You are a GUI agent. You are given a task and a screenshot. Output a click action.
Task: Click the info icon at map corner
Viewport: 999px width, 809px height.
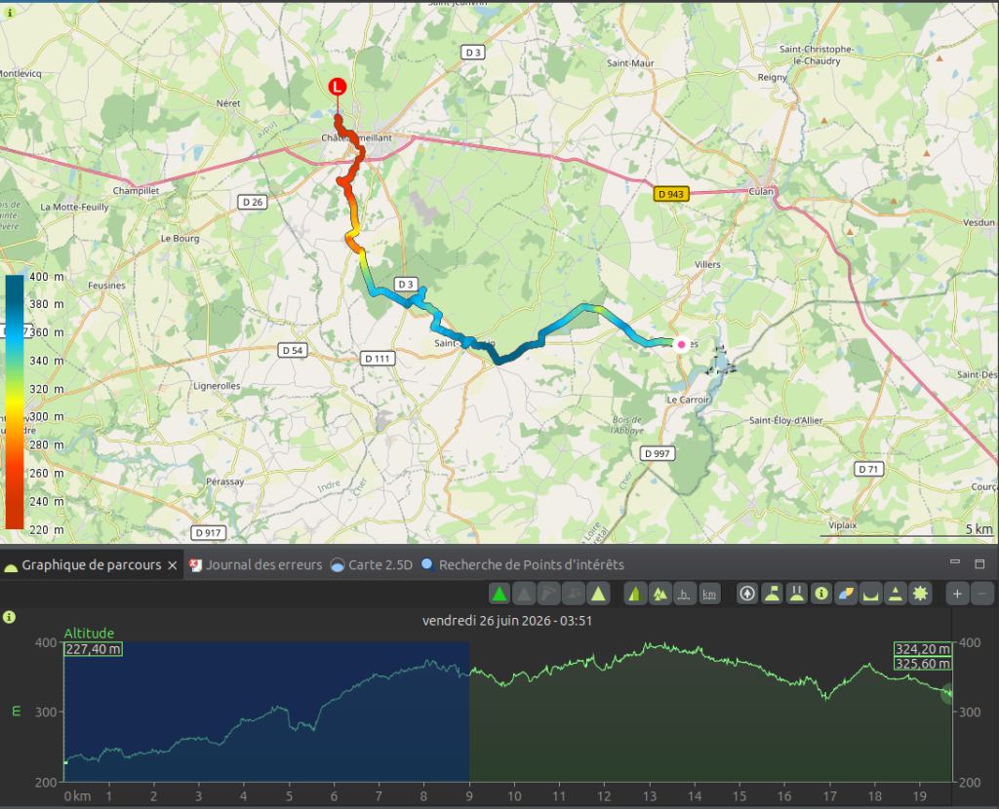(x=10, y=13)
